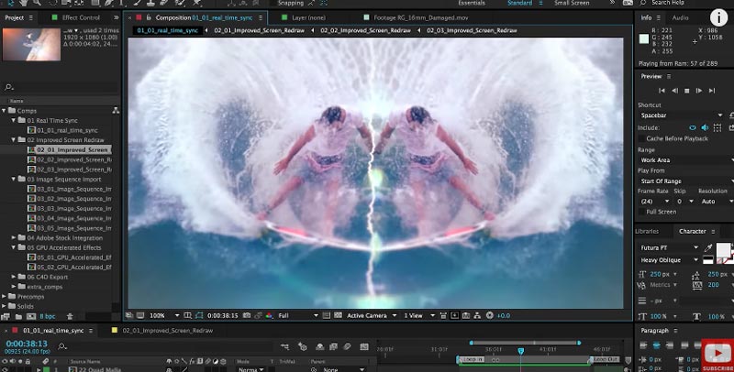This screenshot has height=372, width=734.
Task: Expand the 06 C4D Export folder
Action: [14, 277]
